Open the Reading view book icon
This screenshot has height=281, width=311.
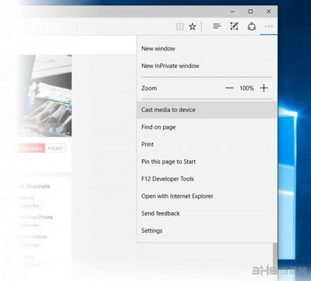[x=180, y=27]
